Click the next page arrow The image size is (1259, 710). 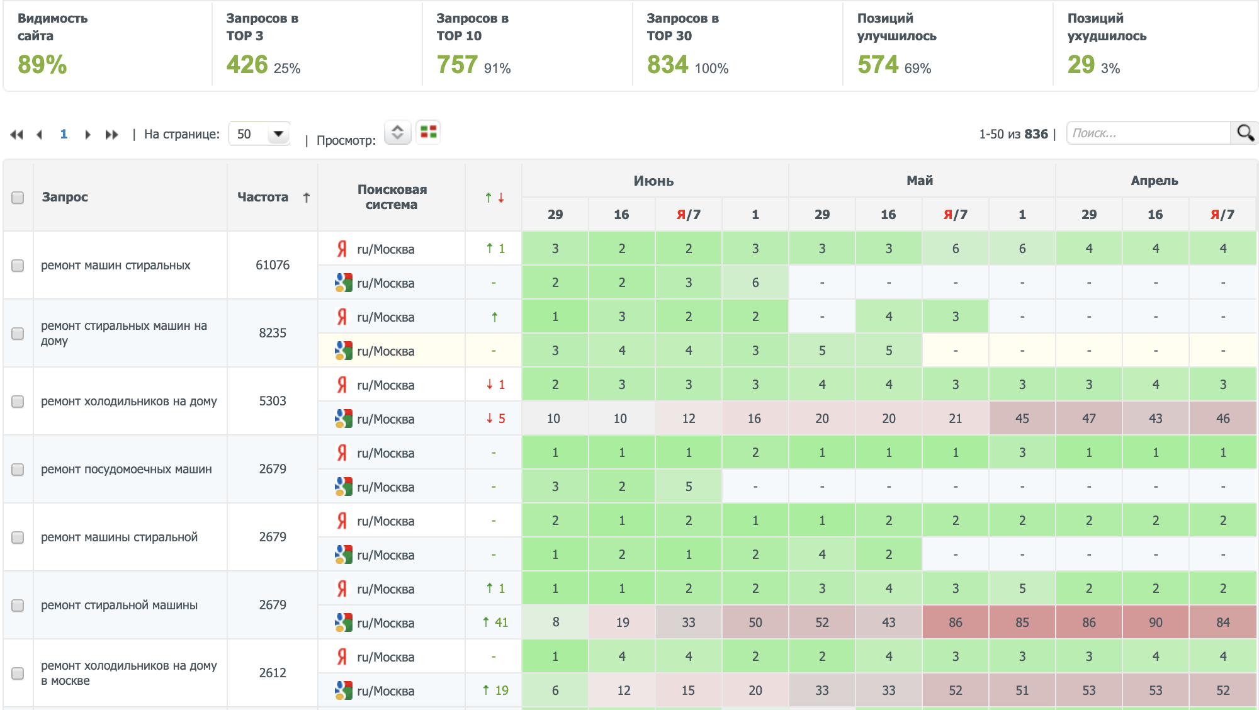88,134
